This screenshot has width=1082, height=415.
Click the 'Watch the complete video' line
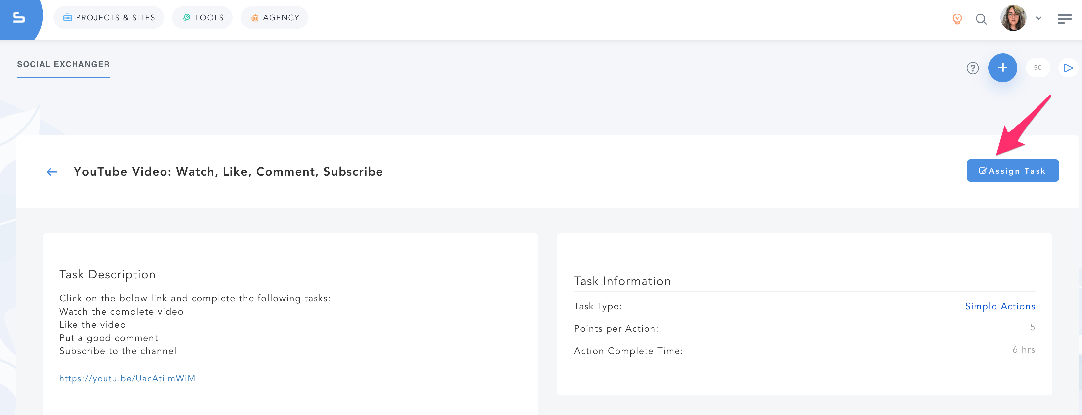click(x=121, y=311)
